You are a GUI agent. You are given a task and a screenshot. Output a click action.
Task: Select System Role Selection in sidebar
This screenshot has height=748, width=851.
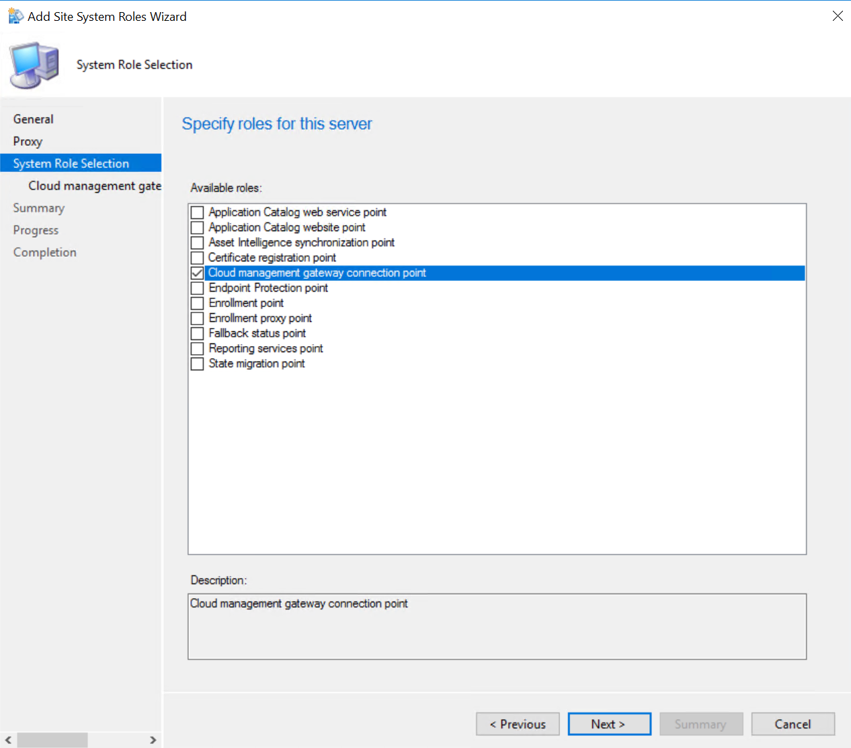pyautogui.click(x=81, y=163)
